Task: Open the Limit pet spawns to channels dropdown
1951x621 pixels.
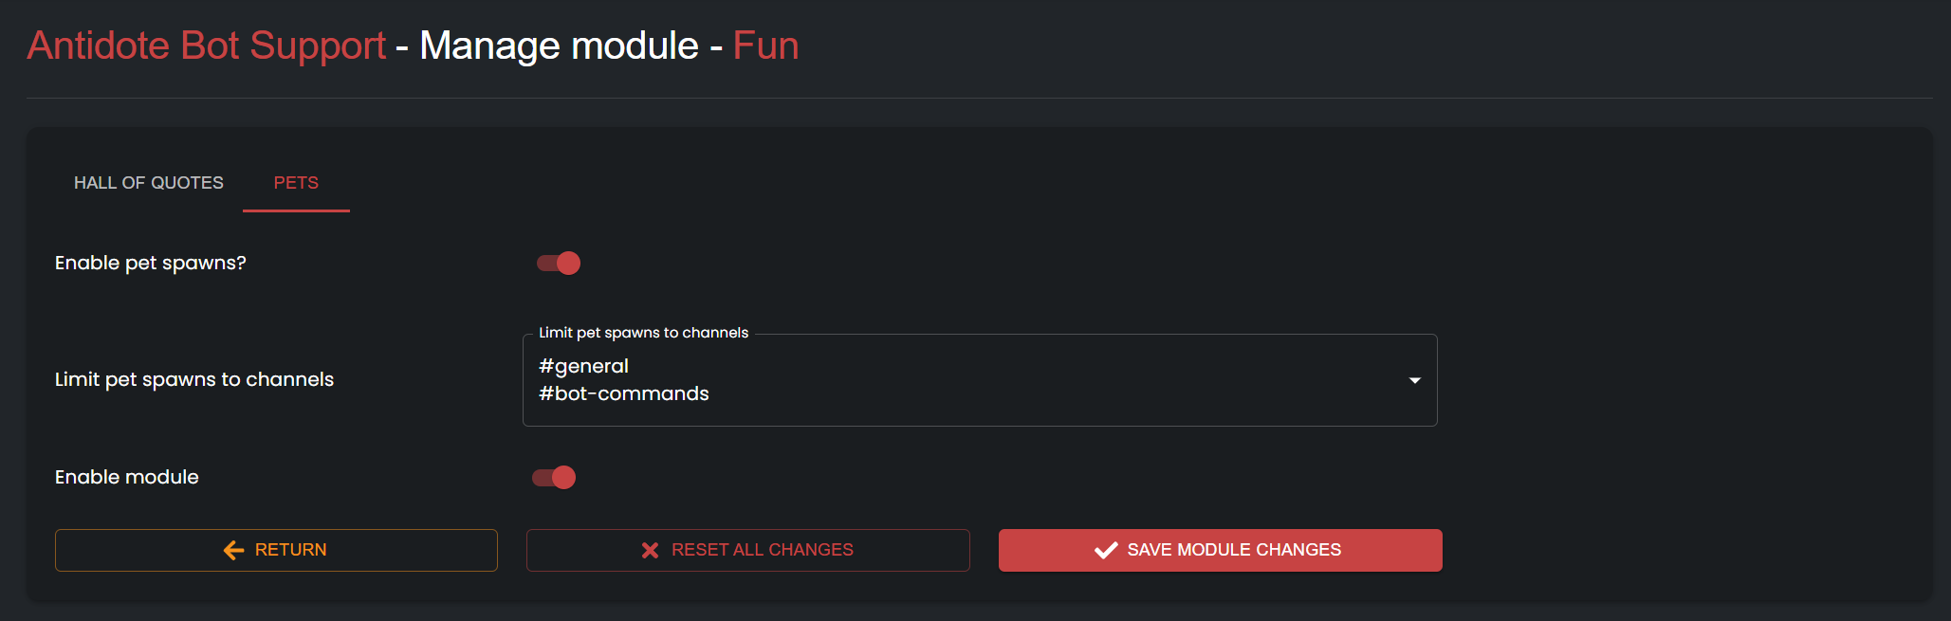Action: point(980,380)
